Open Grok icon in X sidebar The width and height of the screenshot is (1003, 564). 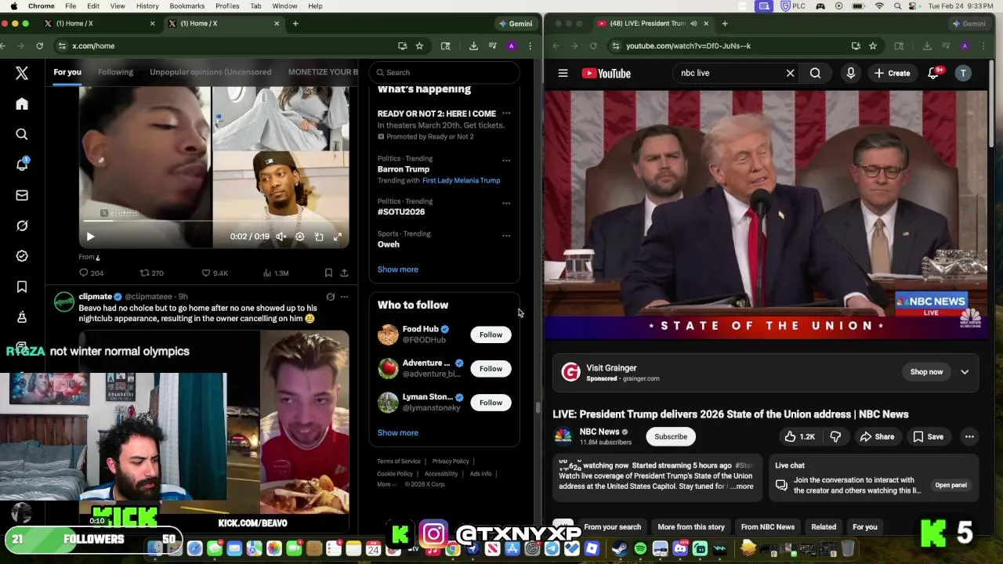[22, 226]
